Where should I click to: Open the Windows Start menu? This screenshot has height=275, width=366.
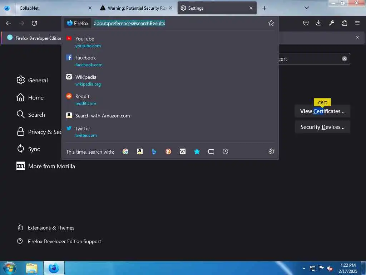(x=9, y=268)
